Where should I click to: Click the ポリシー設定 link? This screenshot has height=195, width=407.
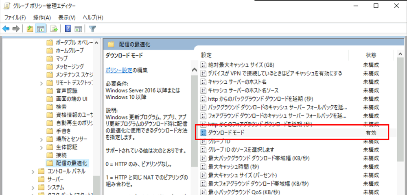[119, 70]
